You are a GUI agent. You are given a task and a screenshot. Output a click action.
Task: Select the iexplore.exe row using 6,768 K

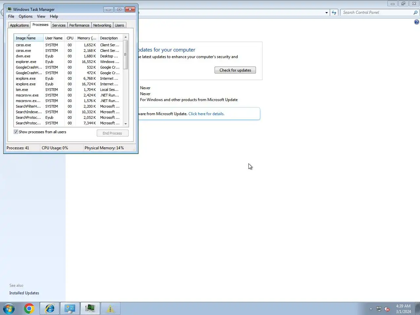[x=68, y=78]
